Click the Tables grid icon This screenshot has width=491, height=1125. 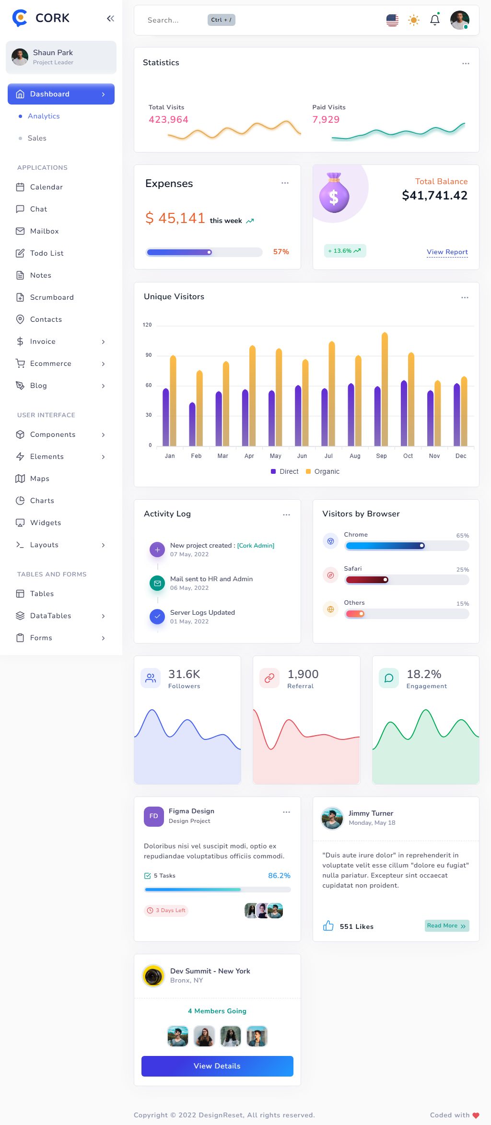tap(20, 594)
